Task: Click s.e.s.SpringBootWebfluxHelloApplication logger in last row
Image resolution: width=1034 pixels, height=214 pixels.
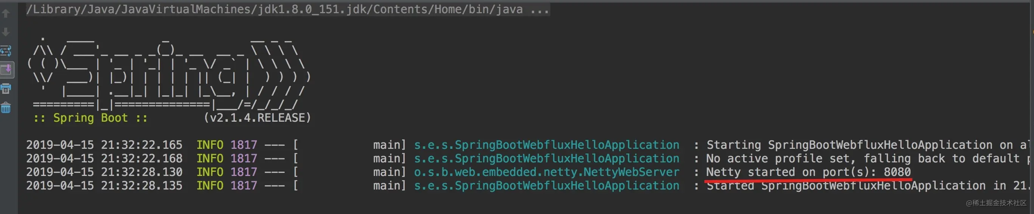Action: pos(546,186)
